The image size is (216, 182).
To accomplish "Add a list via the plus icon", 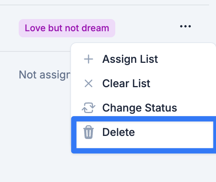I will click(x=89, y=59).
